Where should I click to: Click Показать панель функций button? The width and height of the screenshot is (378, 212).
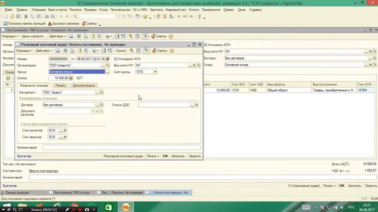pyautogui.click(x=24, y=24)
